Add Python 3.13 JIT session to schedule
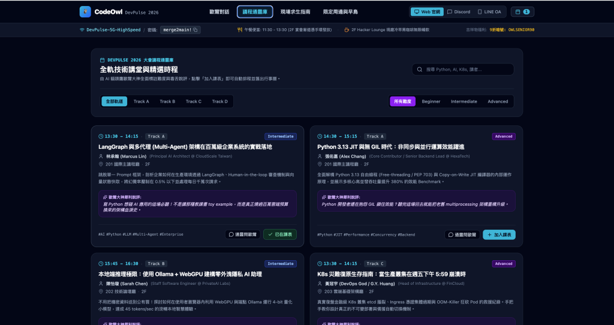The height and width of the screenshot is (325, 614). pyautogui.click(x=499, y=234)
